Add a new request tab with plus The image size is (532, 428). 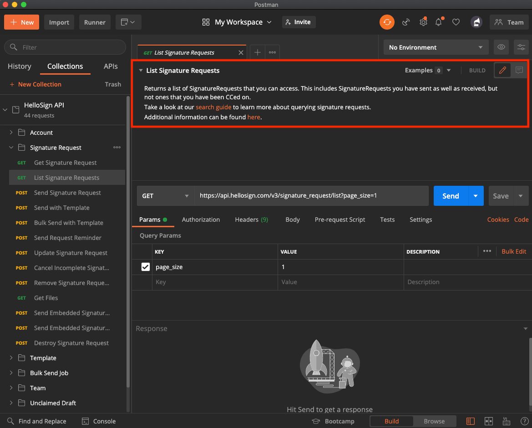tap(257, 52)
